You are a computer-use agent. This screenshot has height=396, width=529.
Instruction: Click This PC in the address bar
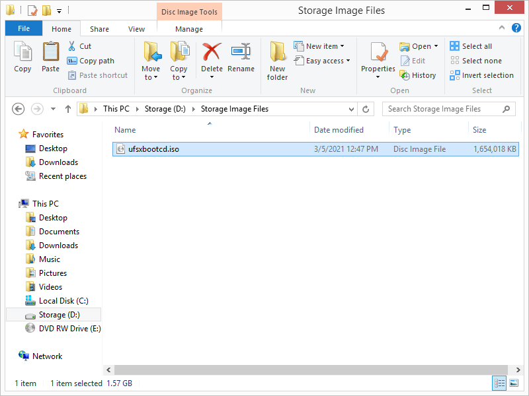pyautogui.click(x=116, y=109)
